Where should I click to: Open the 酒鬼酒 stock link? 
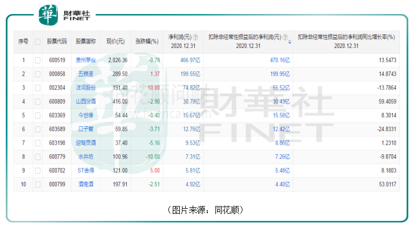(86, 184)
